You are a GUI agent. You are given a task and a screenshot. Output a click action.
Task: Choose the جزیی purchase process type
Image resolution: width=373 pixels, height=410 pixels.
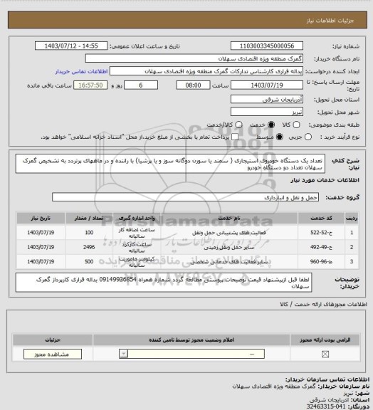[x=308, y=137]
